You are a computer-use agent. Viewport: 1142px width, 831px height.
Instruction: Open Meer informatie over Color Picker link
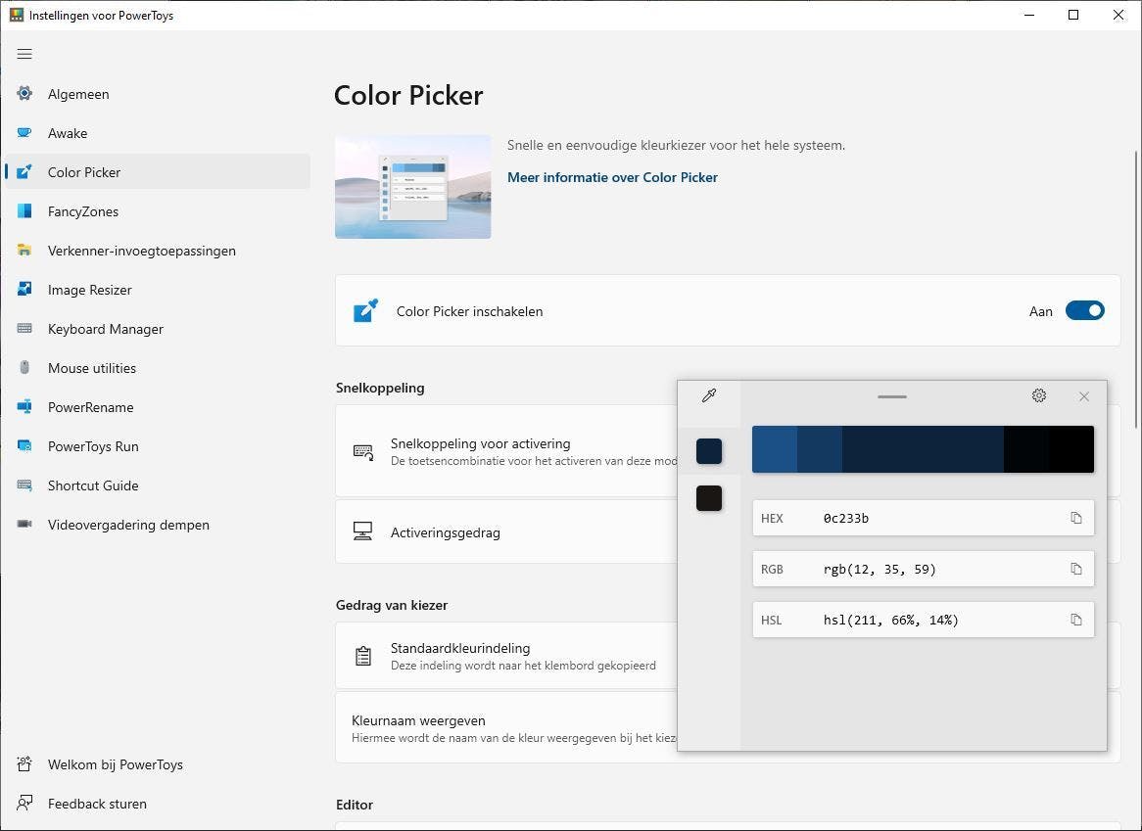pos(612,177)
